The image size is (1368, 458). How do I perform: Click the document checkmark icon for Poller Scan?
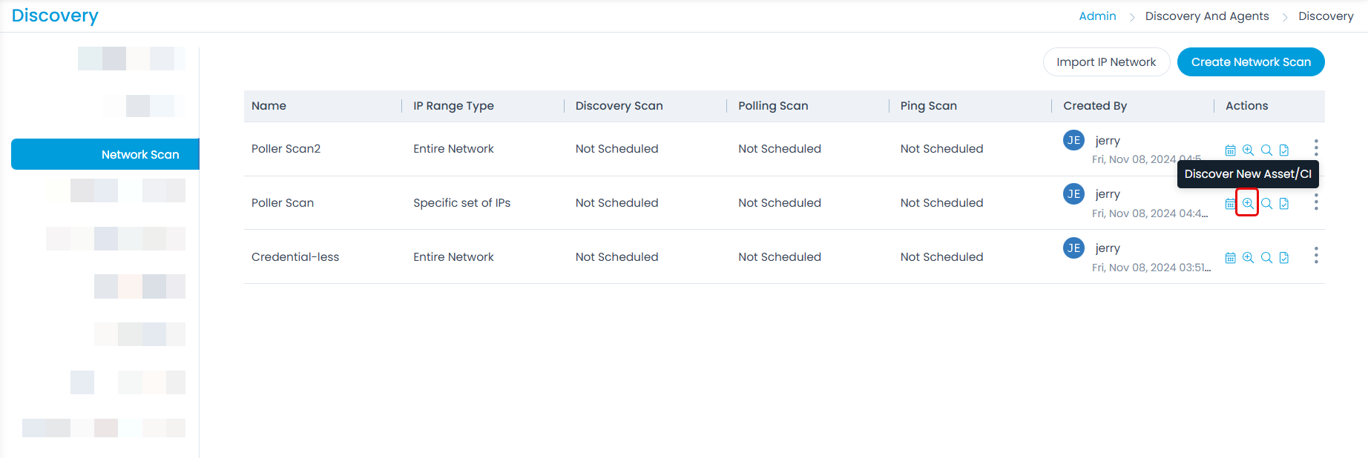click(1284, 204)
